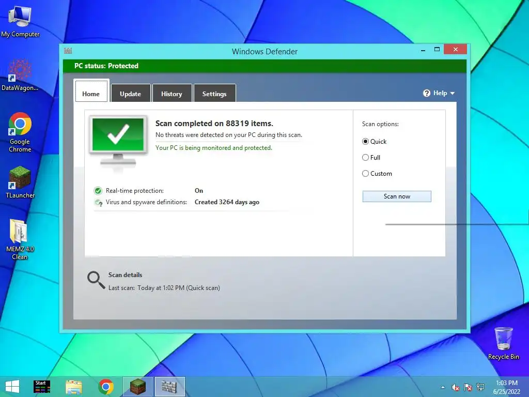Open the Start menu app in taskbar

[42, 387]
